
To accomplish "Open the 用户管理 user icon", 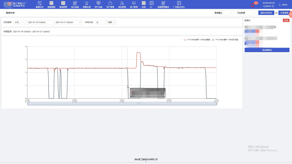I will coord(110,4).
